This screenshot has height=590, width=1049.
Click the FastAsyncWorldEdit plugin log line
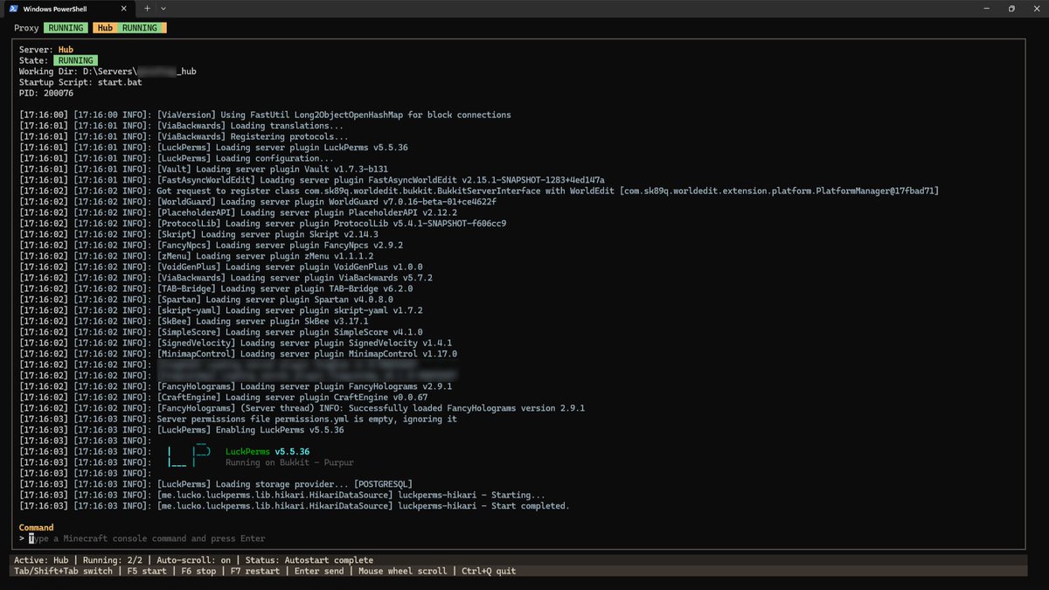click(x=312, y=179)
